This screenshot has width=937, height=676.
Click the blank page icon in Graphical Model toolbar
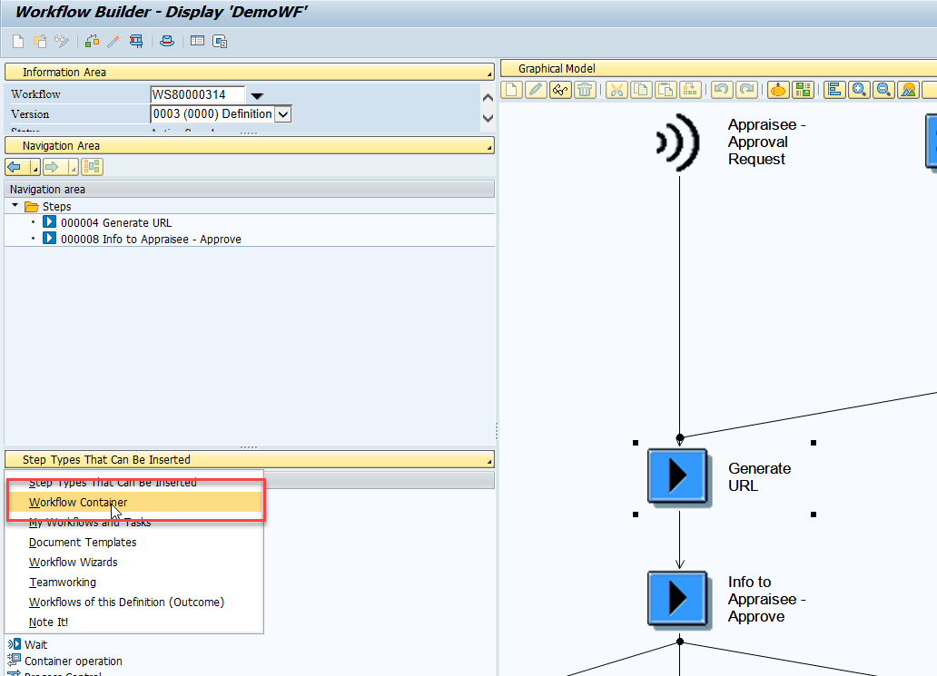[511, 90]
